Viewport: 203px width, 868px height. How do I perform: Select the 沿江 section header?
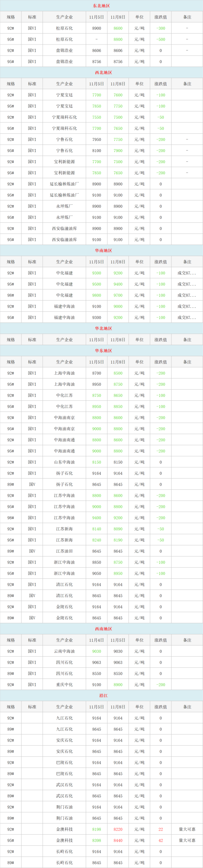tap(103, 696)
